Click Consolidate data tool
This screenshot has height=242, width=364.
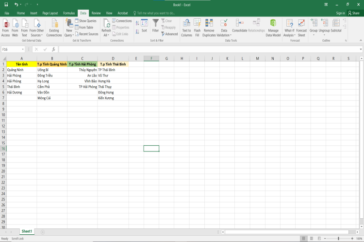click(x=240, y=26)
